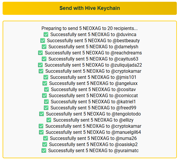Click the green checkmark icon beside @ellizy

[49, 120]
